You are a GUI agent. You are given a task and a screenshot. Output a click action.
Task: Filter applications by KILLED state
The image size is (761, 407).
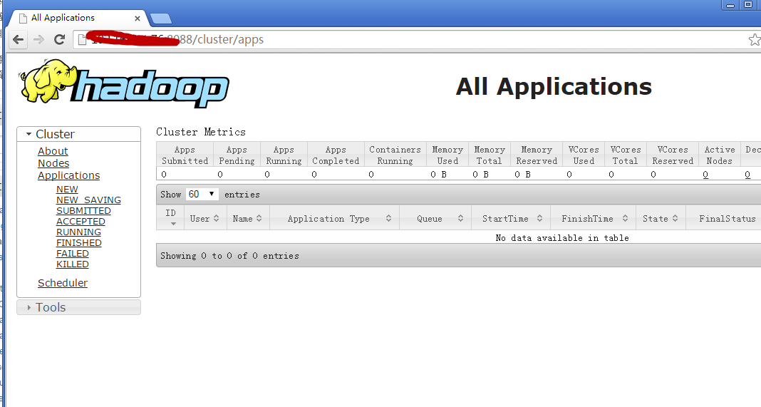72,264
